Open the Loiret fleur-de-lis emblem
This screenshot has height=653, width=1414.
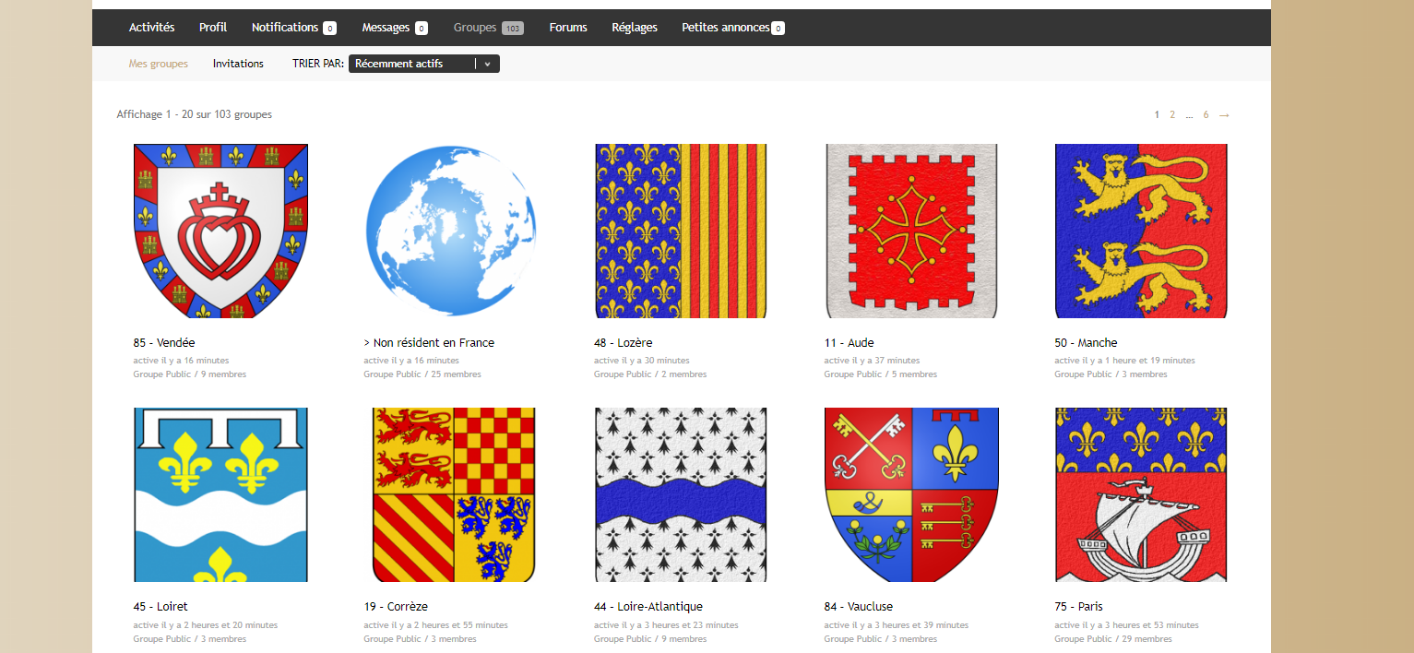[220, 494]
